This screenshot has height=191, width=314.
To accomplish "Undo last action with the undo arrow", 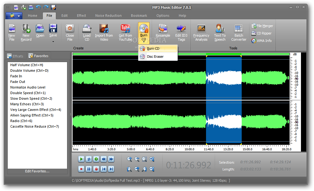I will pyautogui.click(x=38, y=8).
